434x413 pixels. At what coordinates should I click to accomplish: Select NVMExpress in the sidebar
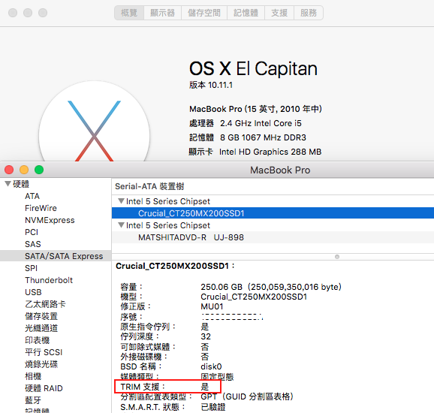click(50, 220)
